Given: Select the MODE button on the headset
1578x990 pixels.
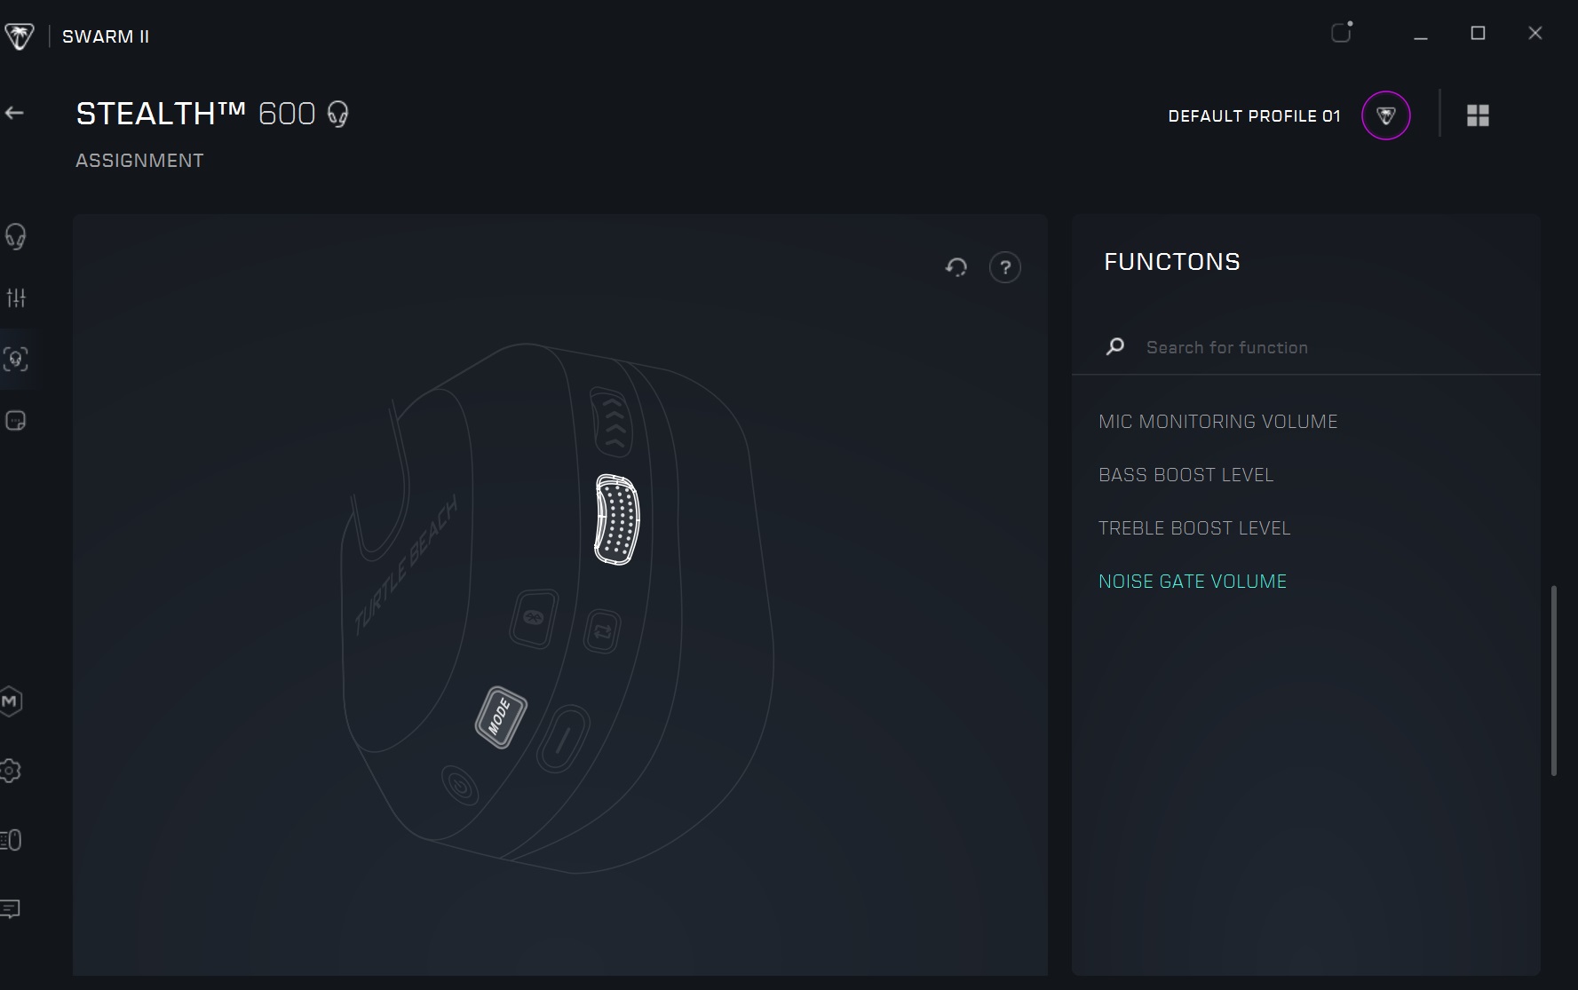Looking at the screenshot, I should coord(501,717).
